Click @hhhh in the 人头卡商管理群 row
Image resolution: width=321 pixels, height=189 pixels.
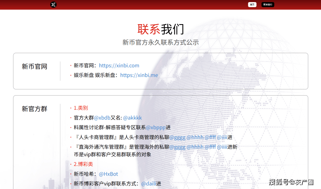pos(195,137)
